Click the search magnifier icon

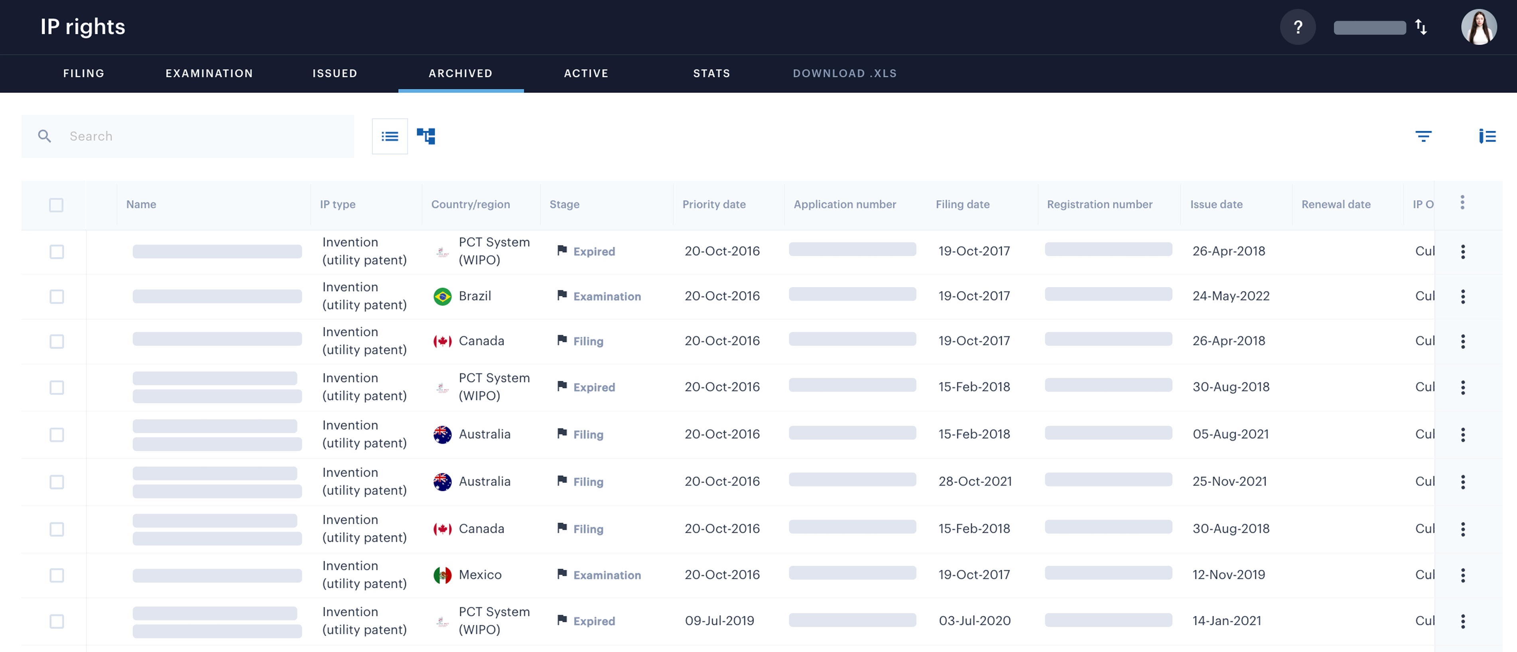[x=45, y=137]
